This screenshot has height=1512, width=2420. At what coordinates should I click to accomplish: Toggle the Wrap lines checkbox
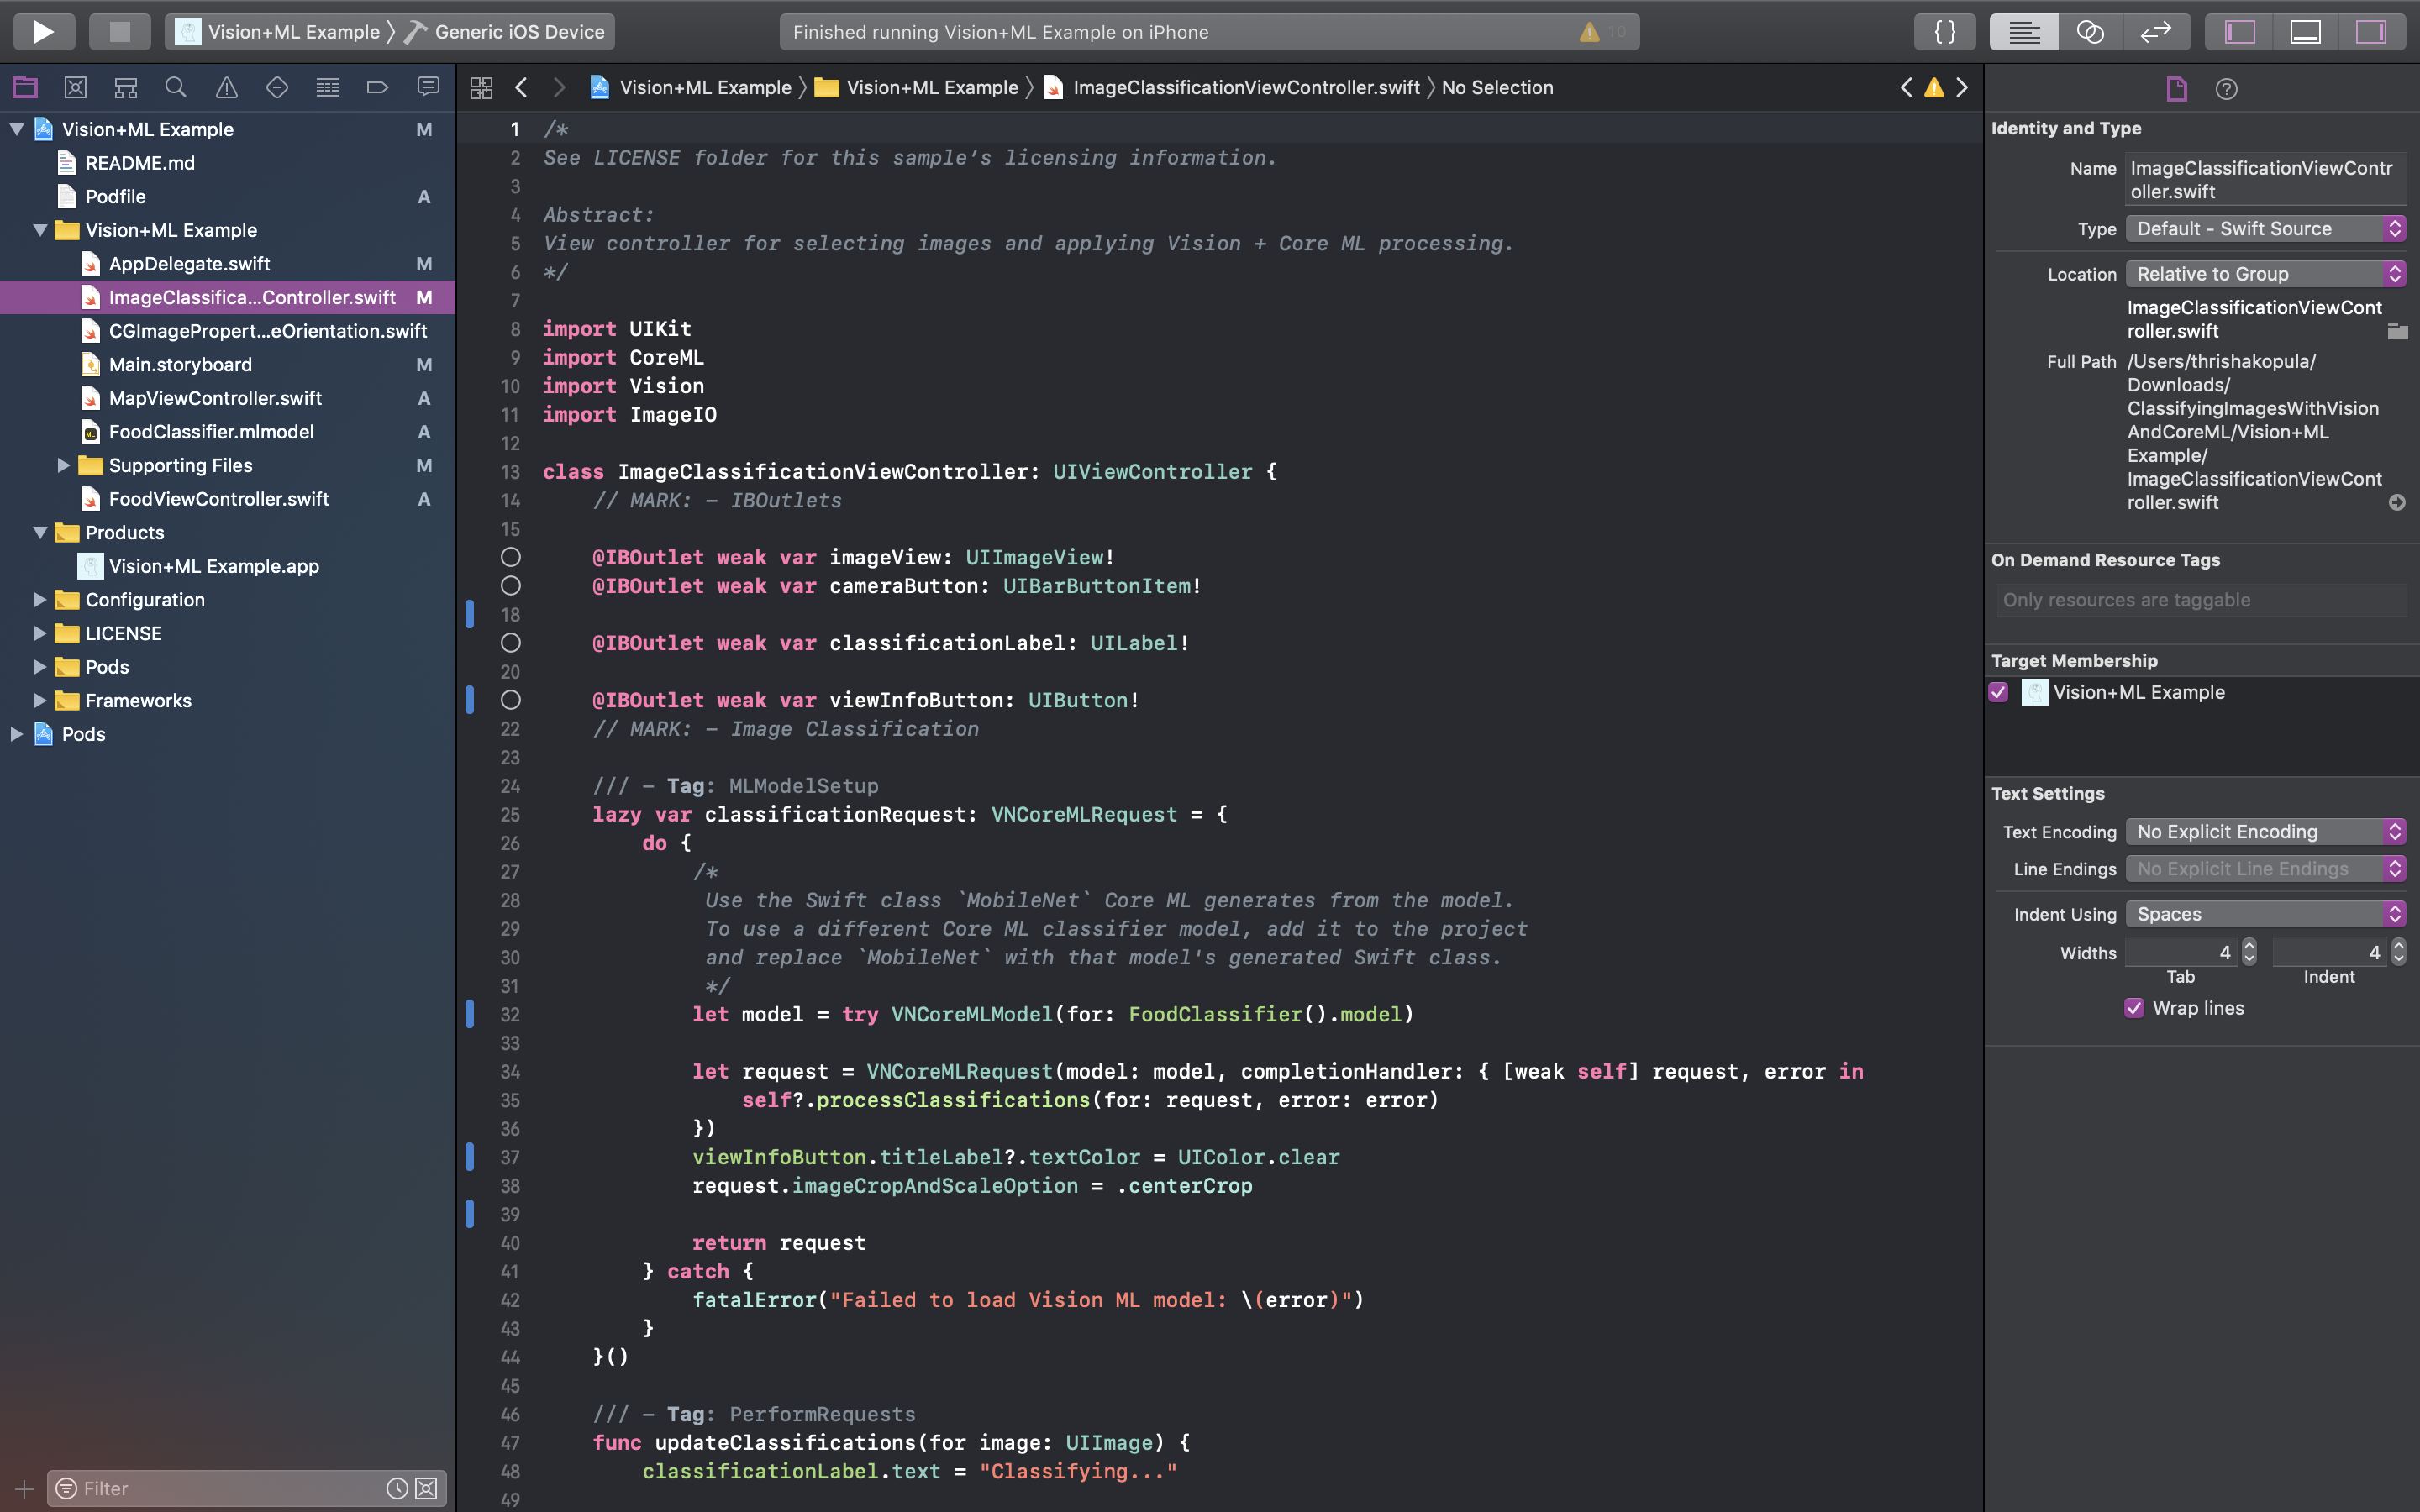pyautogui.click(x=2134, y=1008)
